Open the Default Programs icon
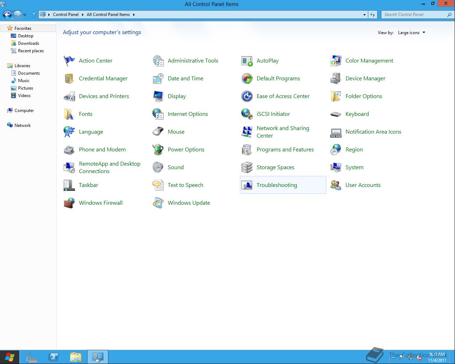 pyautogui.click(x=247, y=79)
